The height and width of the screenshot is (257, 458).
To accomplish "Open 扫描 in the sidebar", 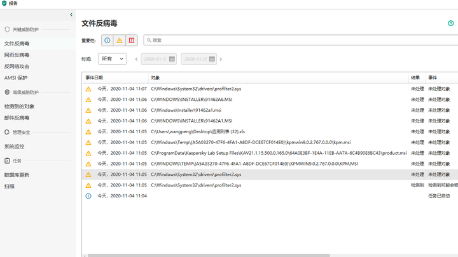I will [x=10, y=186].
